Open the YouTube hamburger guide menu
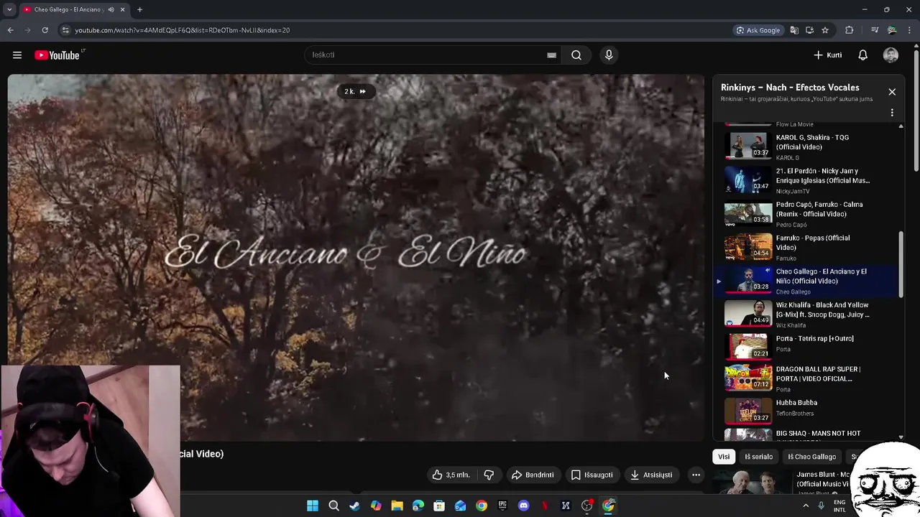Screen dimensions: 920x517 point(17,55)
